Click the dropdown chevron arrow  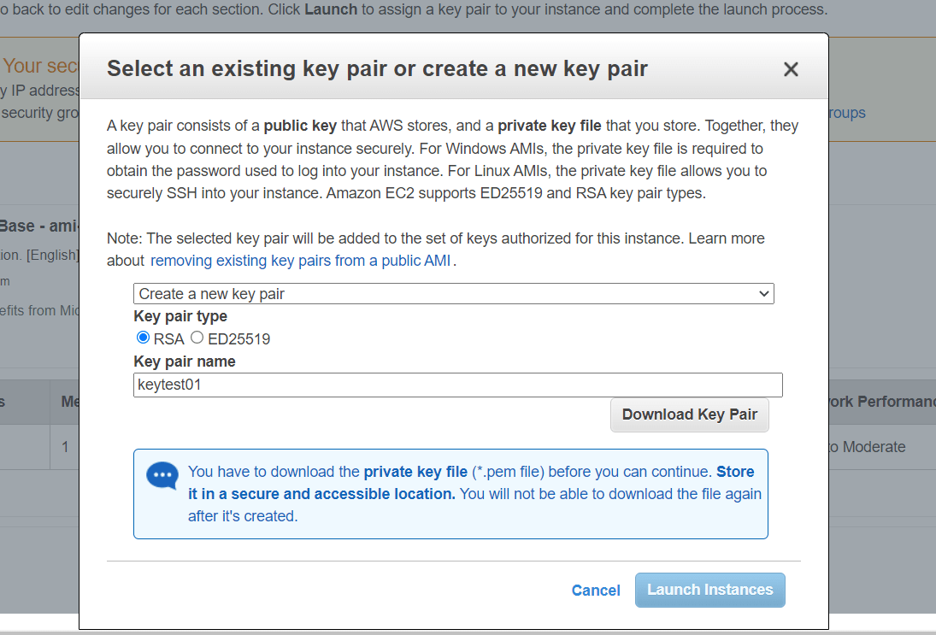click(x=763, y=294)
